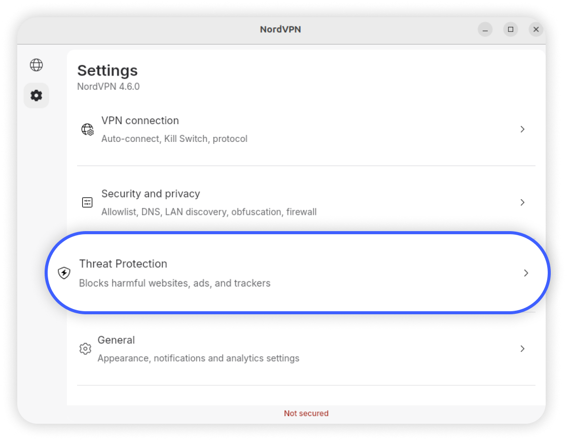Viewport: 568px width, 441px height.
Task: Expand Security and privacy chevron arrow
Action: (x=522, y=202)
